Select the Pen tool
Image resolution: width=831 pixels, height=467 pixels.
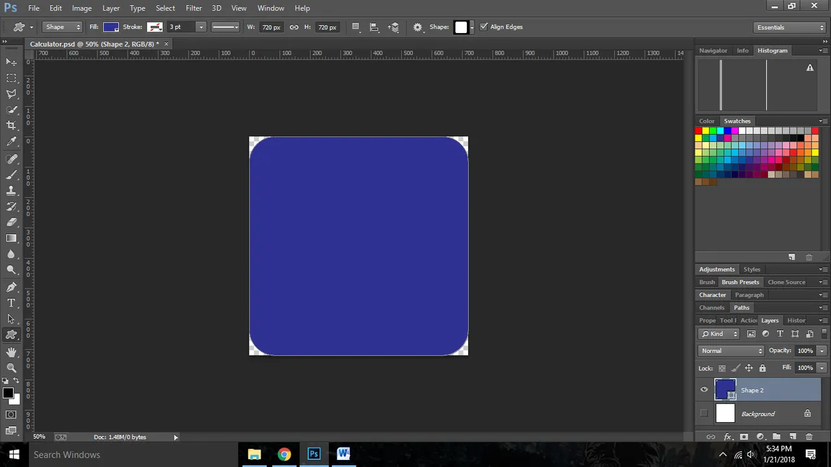[x=11, y=287]
